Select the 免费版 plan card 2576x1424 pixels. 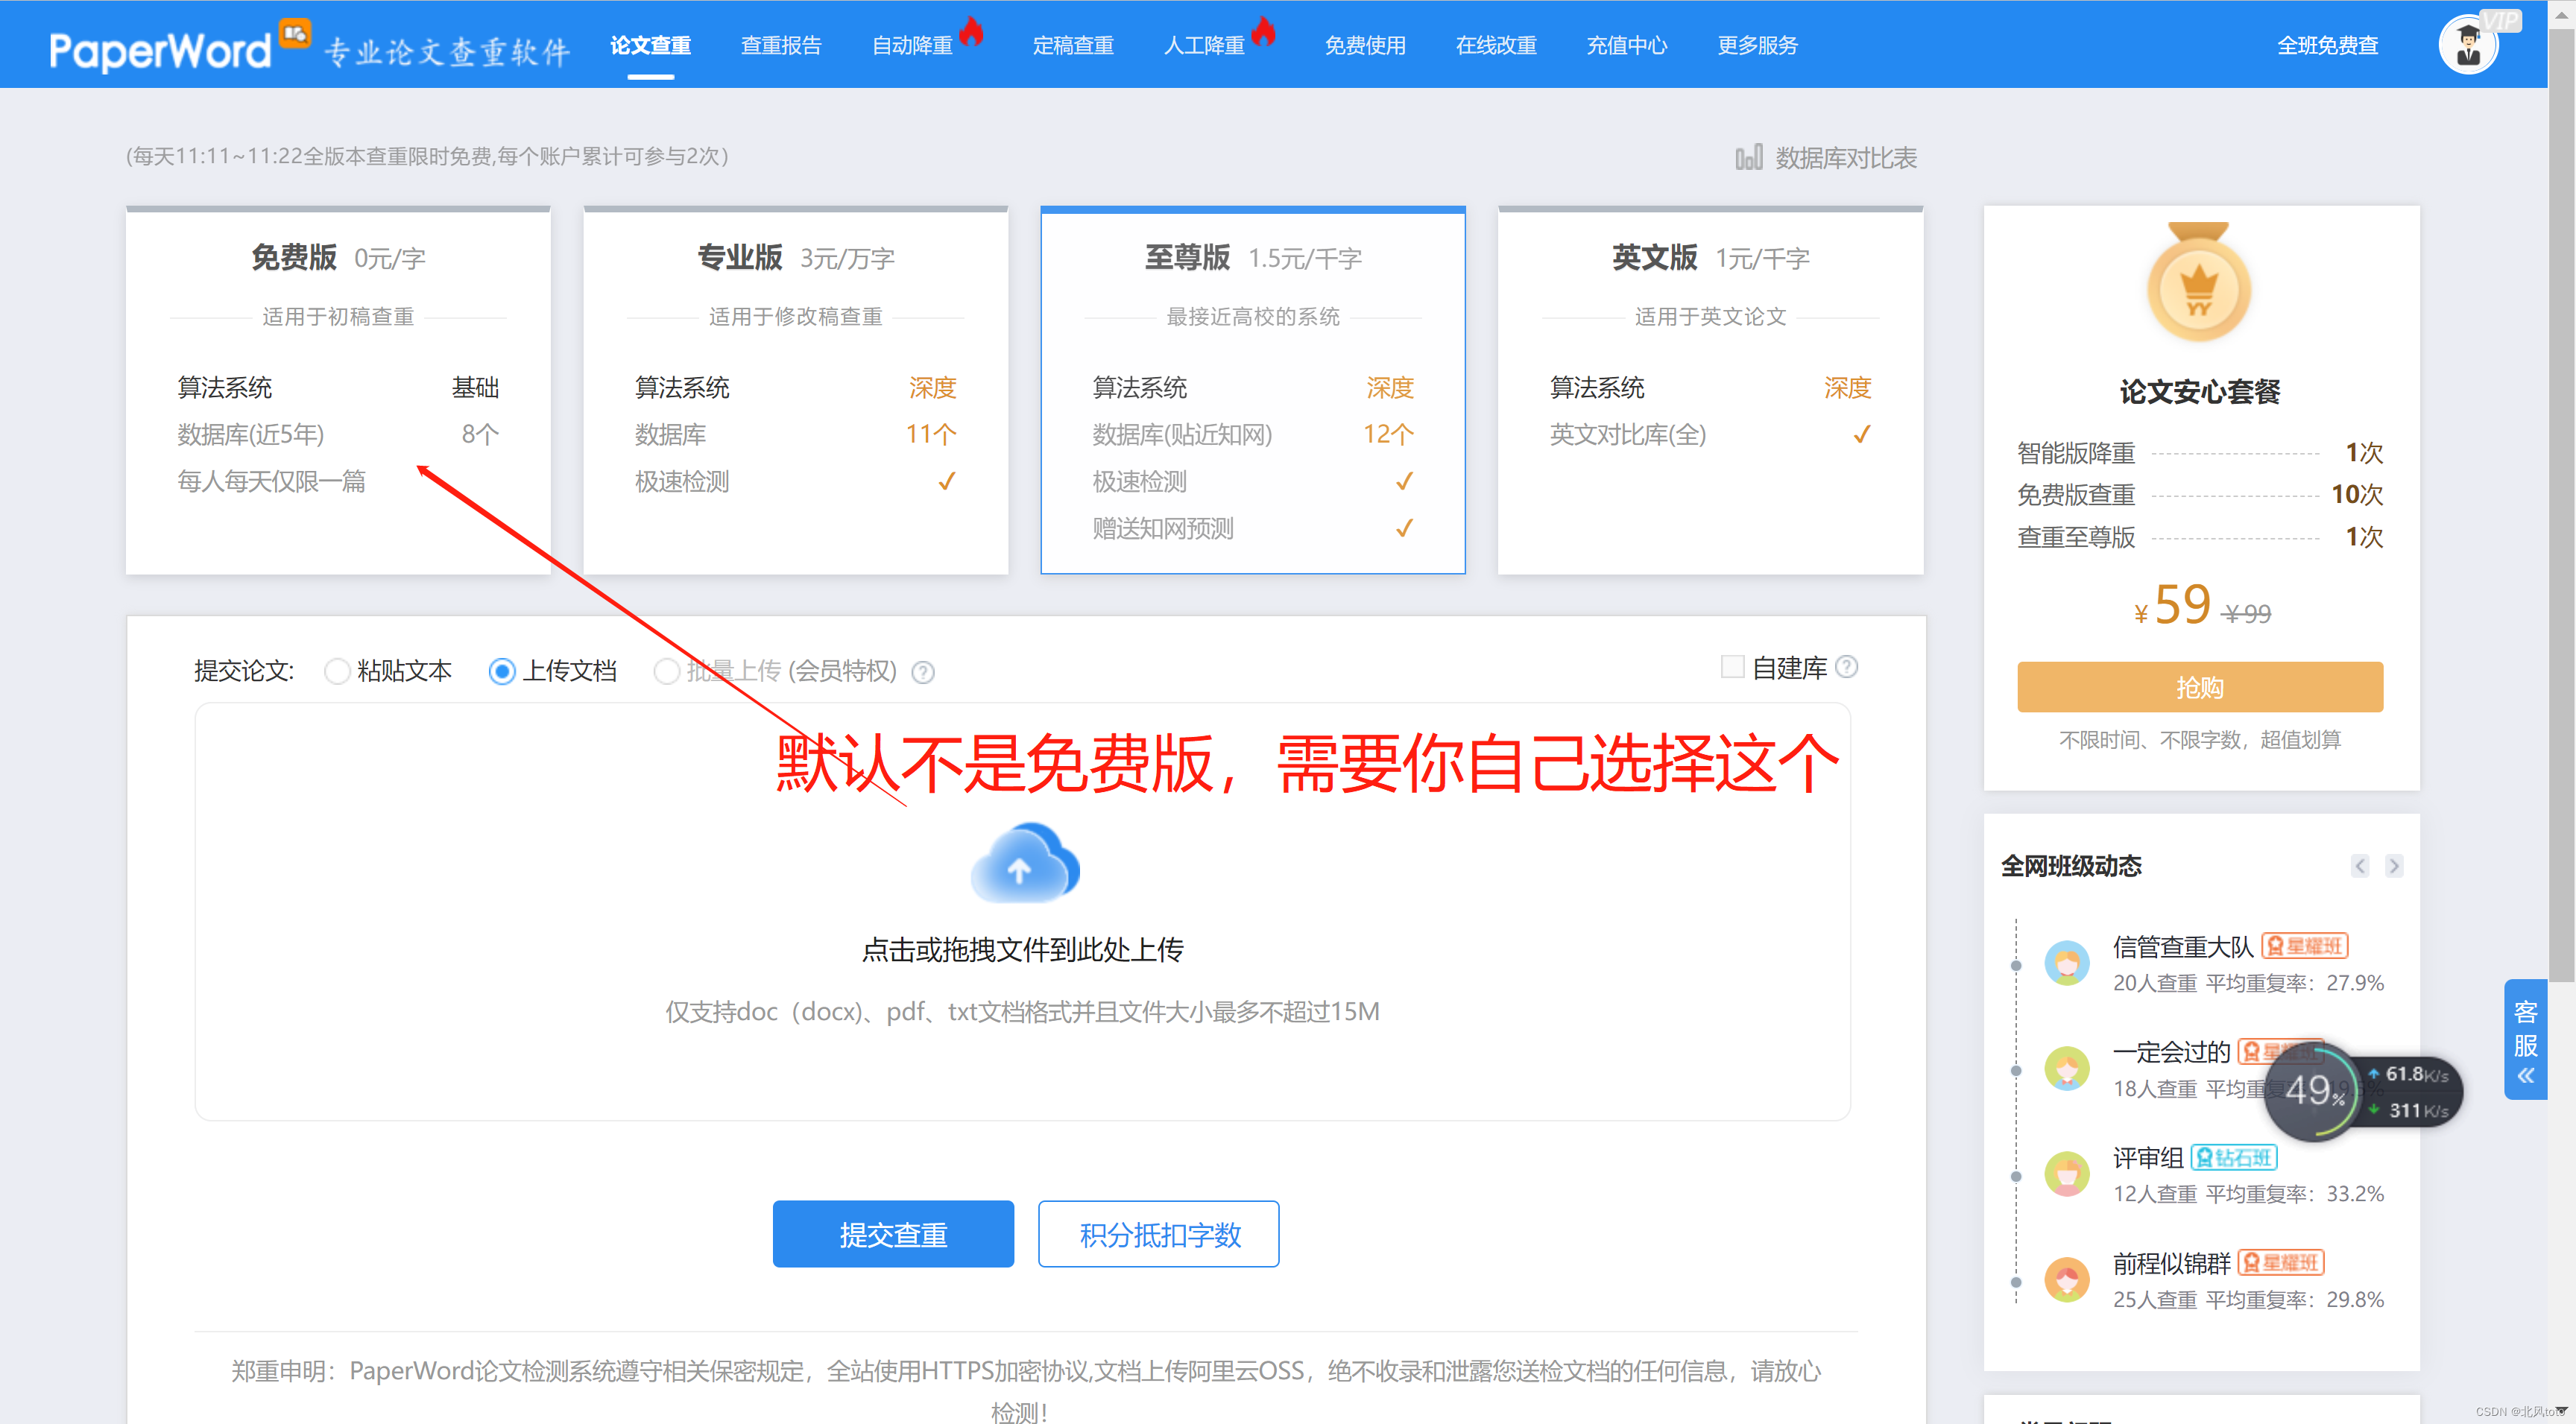[x=338, y=390]
